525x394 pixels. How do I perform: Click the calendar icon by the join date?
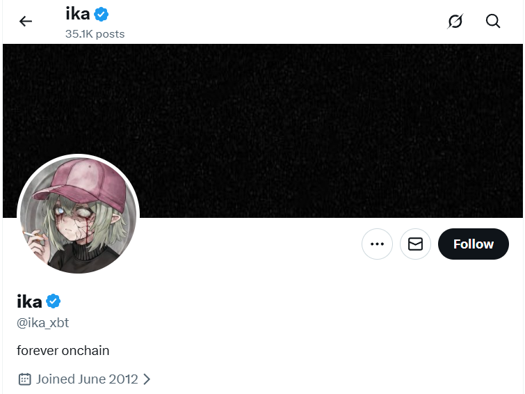tap(24, 379)
